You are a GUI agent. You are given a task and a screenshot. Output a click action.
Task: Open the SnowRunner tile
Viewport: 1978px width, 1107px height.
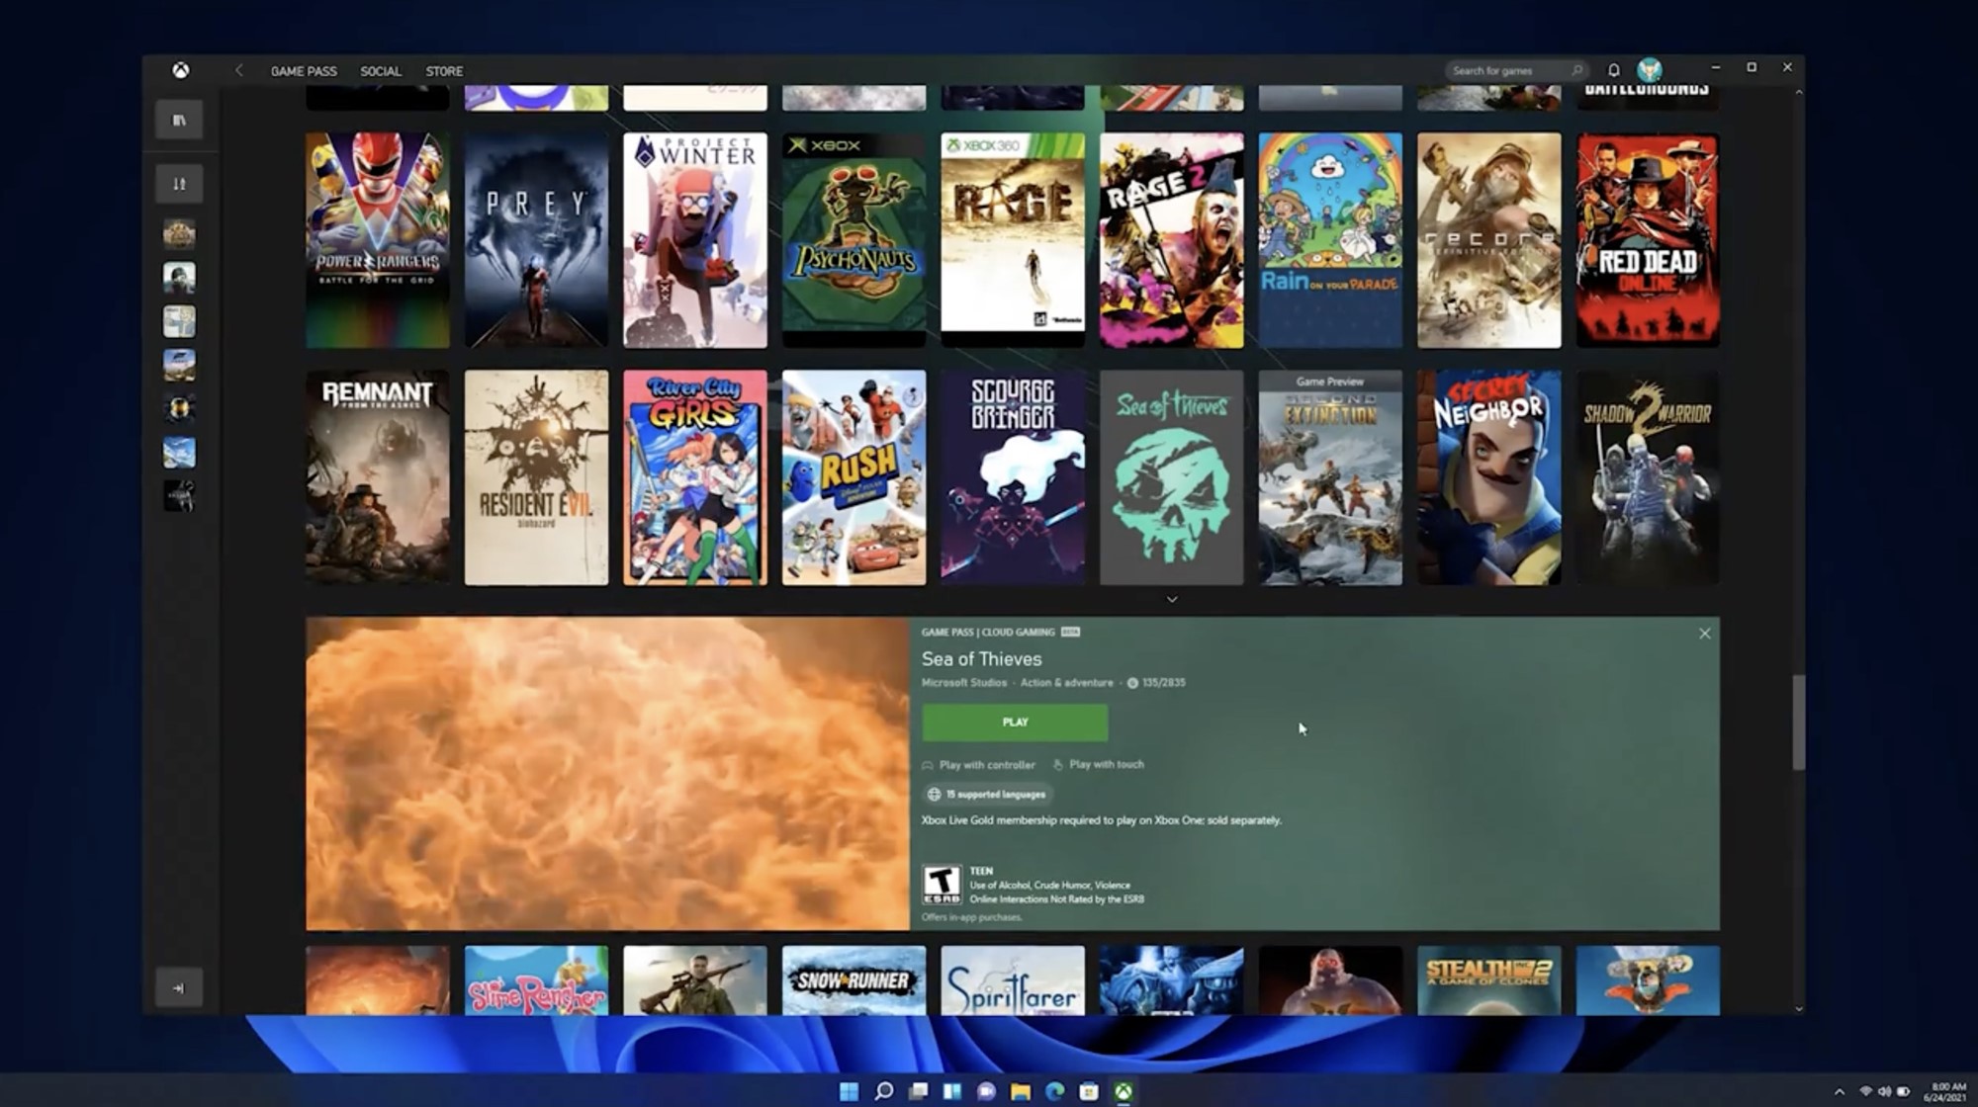pyautogui.click(x=854, y=980)
